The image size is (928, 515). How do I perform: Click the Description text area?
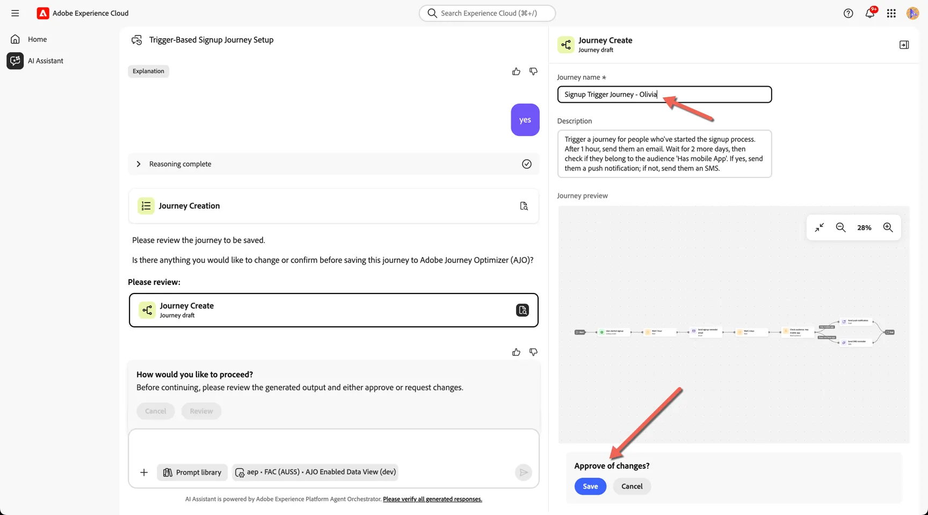pyautogui.click(x=664, y=154)
